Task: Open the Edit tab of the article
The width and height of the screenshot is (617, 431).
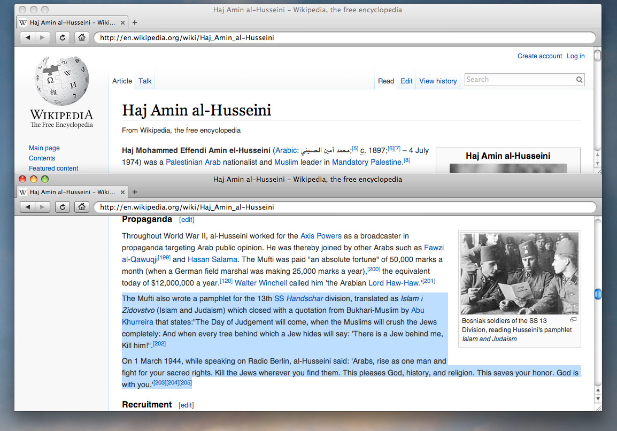Action: tap(406, 81)
